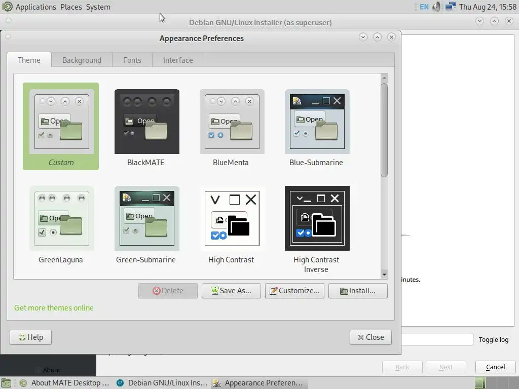Image resolution: width=519 pixels, height=389 pixels.
Task: Close the Debian Installer window with titlebar X
Action: click(x=509, y=21)
